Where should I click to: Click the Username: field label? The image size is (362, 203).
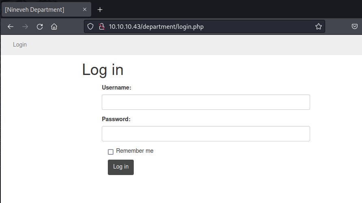(x=116, y=88)
